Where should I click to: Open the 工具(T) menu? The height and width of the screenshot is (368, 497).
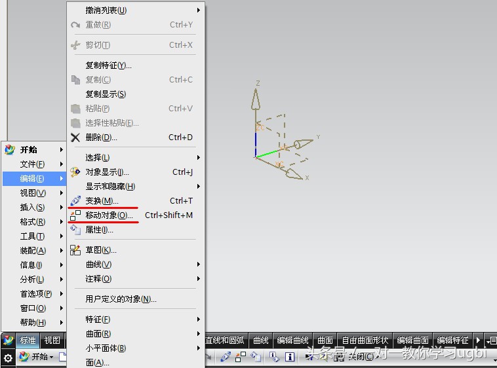coord(34,236)
